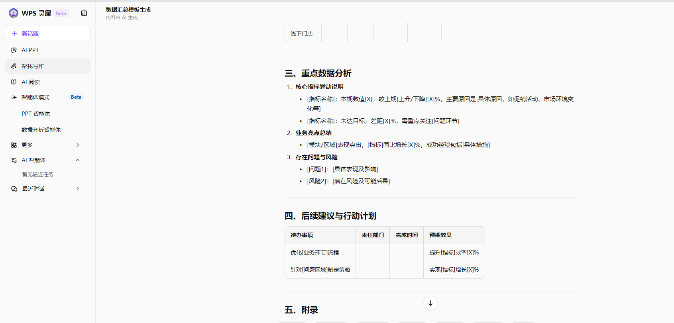Screen dimensions: 674x323
Task: Click the 智能体模式 sparkle icon
Action: [x=14, y=97]
